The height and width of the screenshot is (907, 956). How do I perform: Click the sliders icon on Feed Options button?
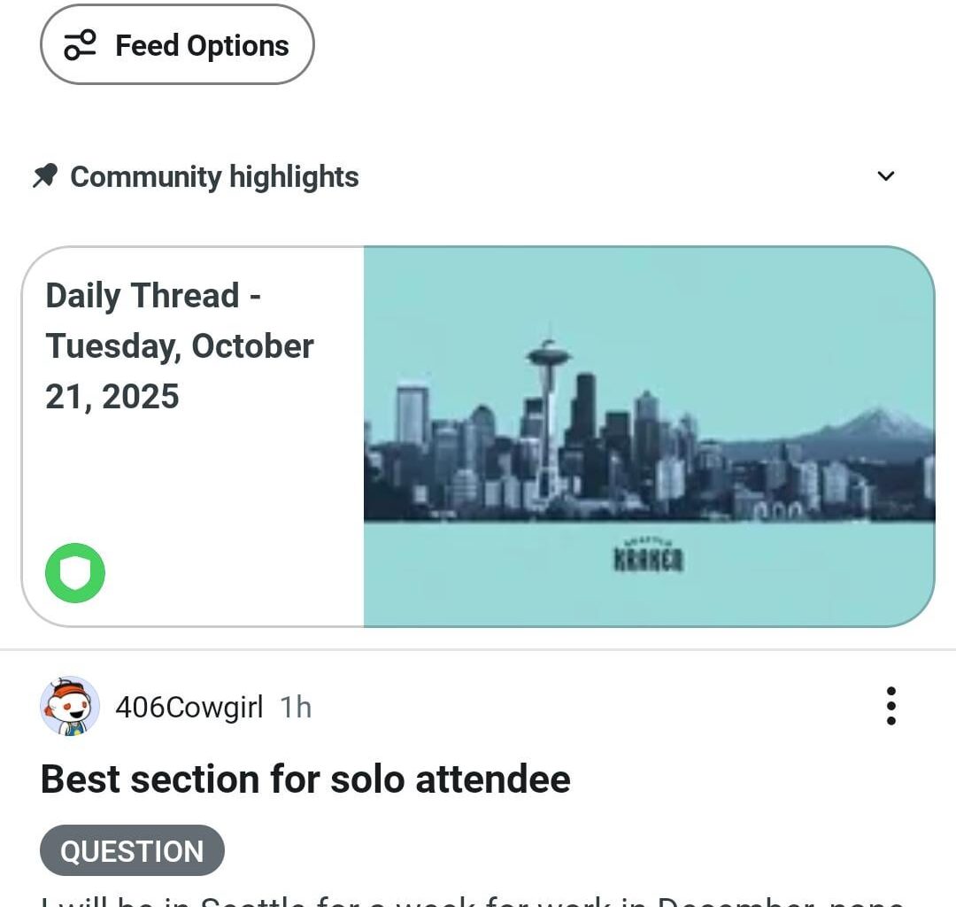tap(78, 44)
